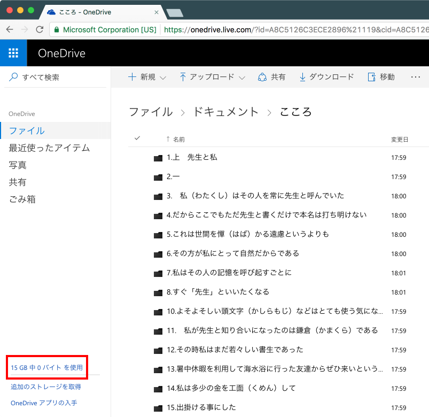Toggle the select-all checkmark in header
Image resolution: width=429 pixels, height=417 pixels.
(137, 138)
